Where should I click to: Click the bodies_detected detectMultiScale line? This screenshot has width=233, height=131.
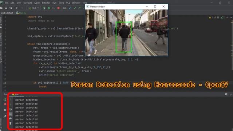click(86, 59)
